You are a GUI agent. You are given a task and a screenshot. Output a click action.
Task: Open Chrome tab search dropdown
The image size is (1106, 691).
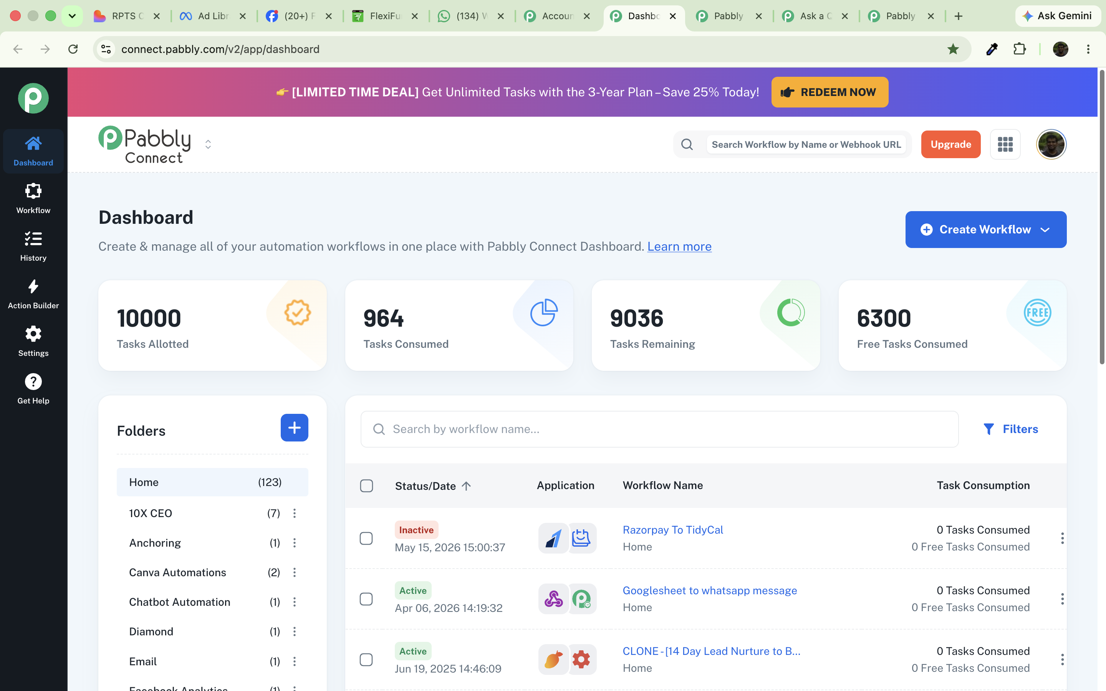72,16
